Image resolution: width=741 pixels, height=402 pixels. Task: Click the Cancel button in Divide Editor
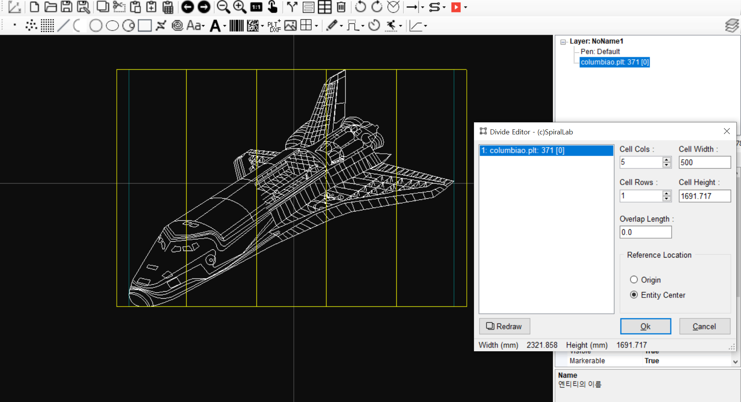[x=705, y=326]
